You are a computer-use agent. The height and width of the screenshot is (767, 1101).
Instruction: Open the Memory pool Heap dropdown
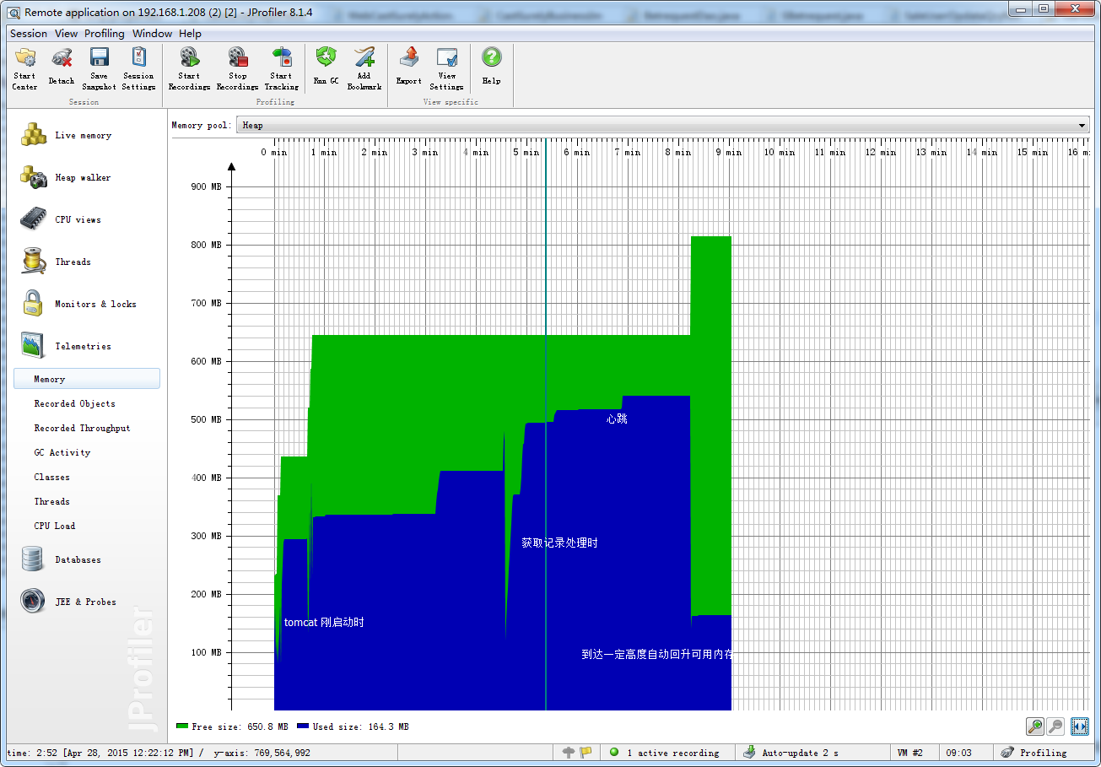(x=662, y=126)
